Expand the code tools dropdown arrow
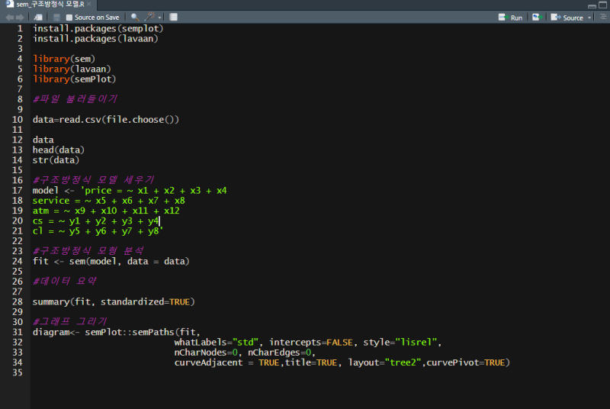Image resolution: width=610 pixels, height=409 pixels. coord(159,17)
